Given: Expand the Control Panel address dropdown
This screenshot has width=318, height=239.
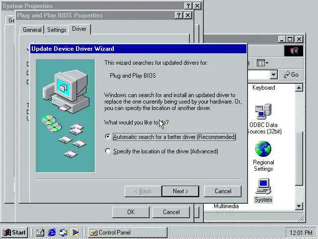Looking at the screenshot, I should 273,75.
